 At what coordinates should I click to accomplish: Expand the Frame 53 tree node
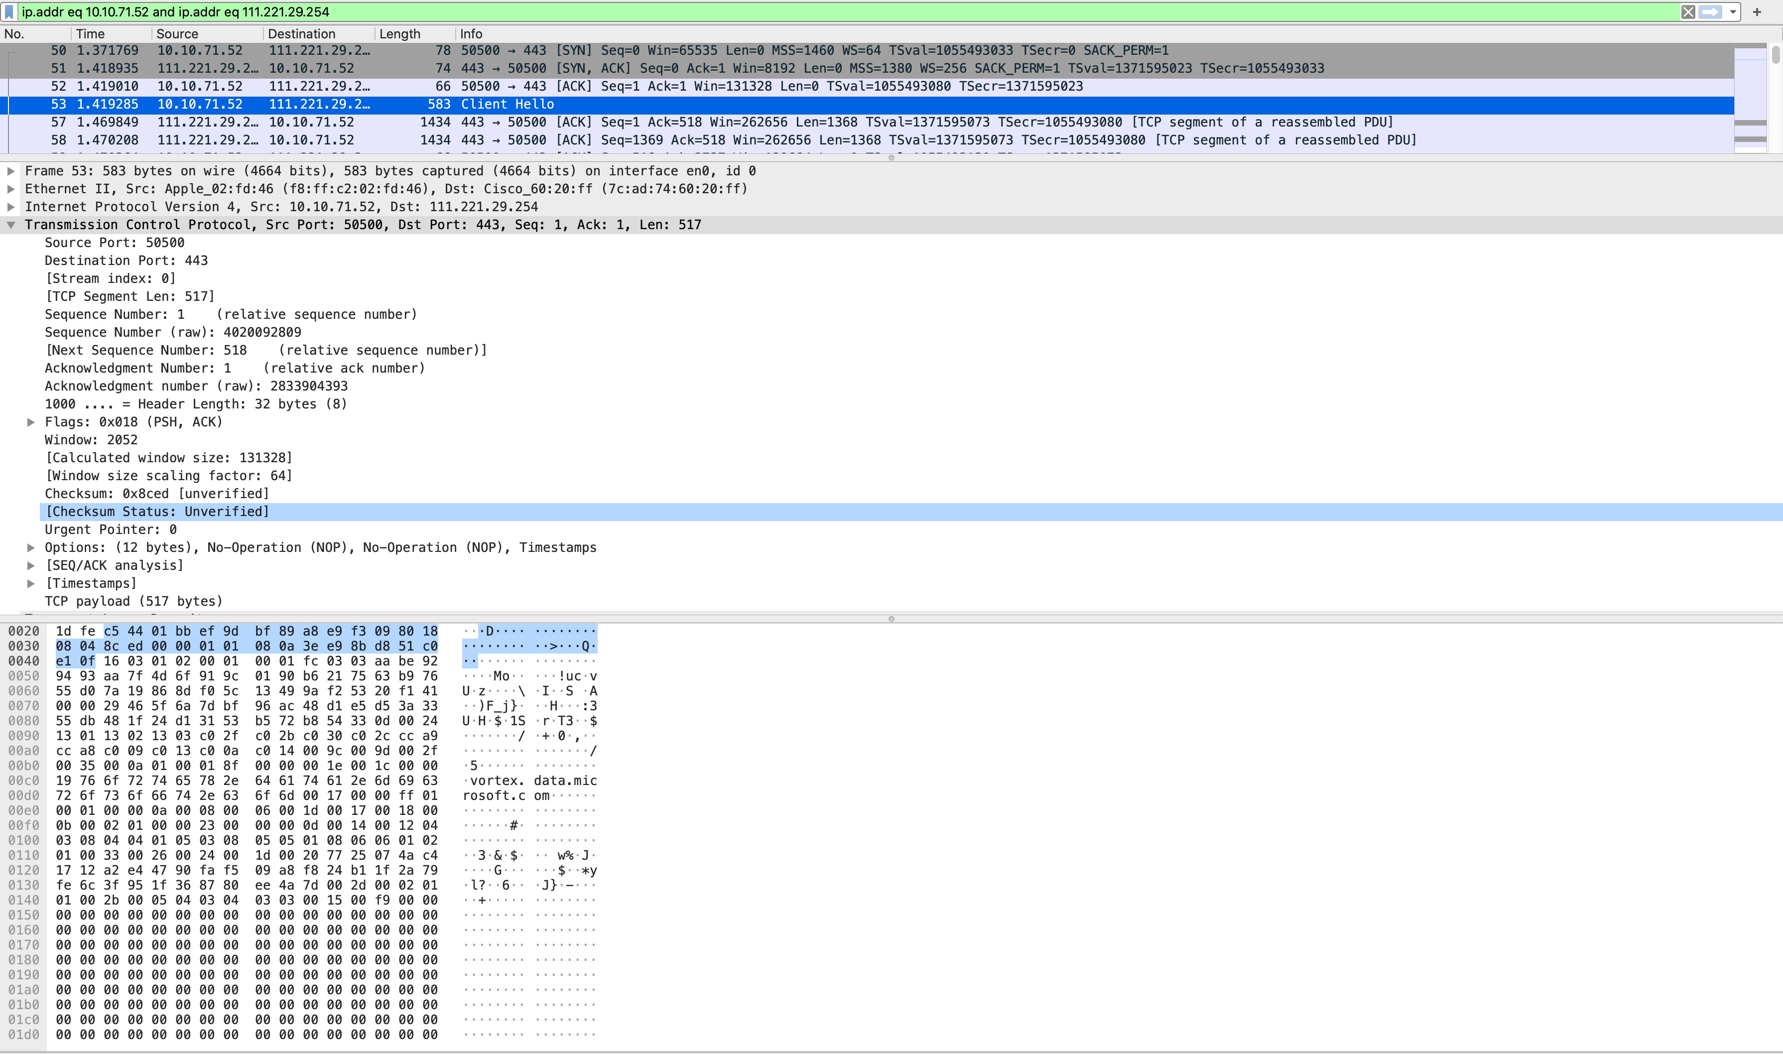(x=10, y=171)
